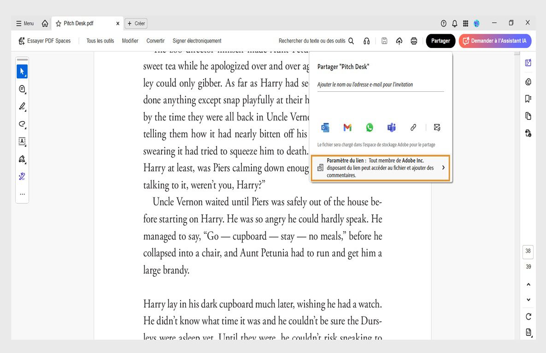
Task: Click the Partager button
Action: pos(440,41)
